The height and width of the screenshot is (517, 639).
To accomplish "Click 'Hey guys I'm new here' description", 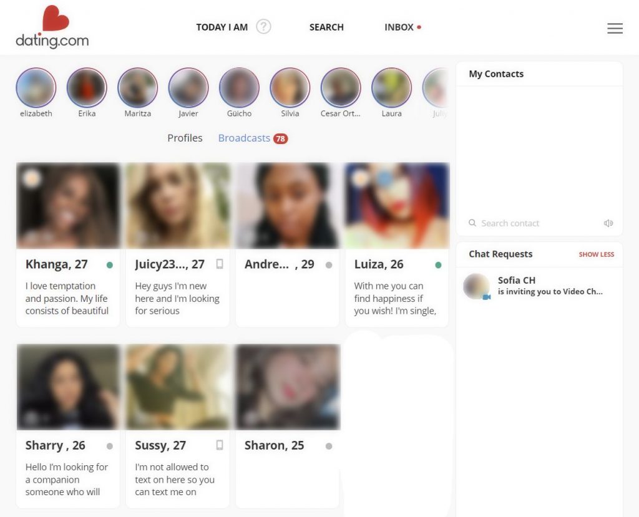I will point(177,299).
